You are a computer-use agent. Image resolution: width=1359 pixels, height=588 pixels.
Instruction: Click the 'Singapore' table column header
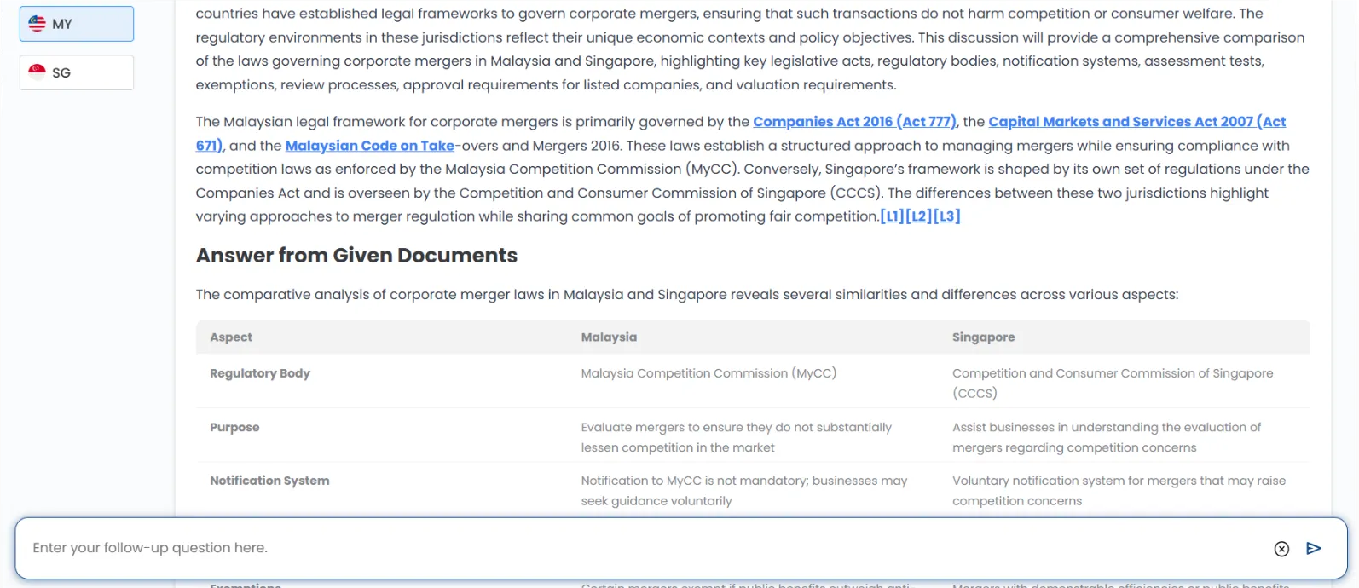983,337
